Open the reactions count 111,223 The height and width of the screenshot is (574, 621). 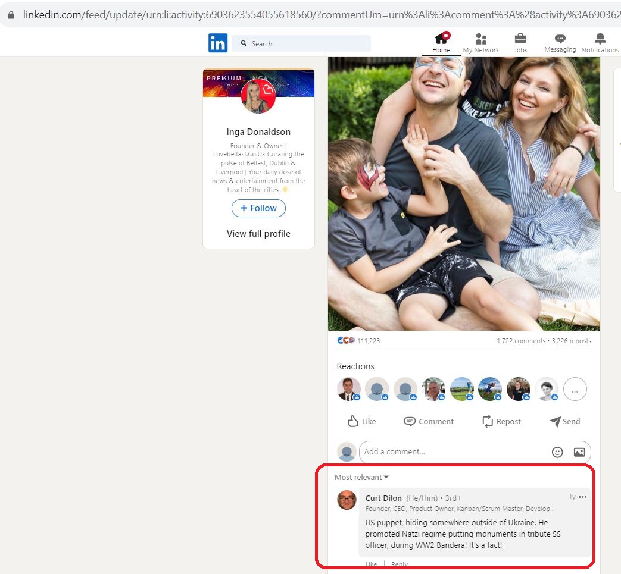click(369, 341)
